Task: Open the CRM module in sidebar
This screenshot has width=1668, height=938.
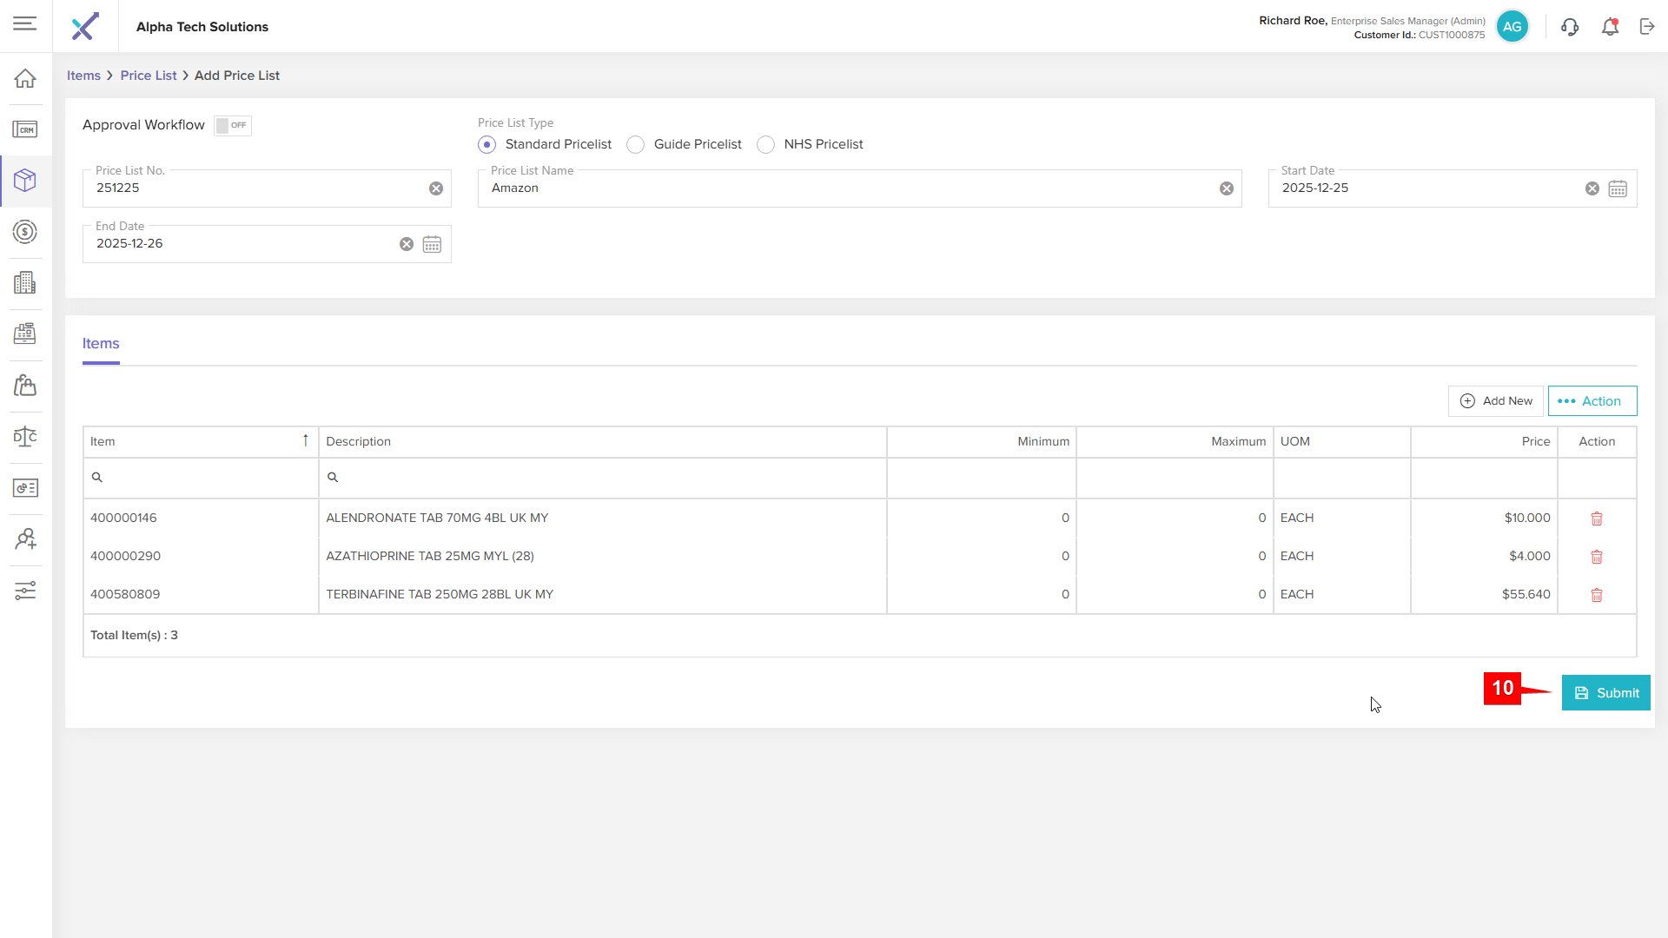Action: click(25, 129)
